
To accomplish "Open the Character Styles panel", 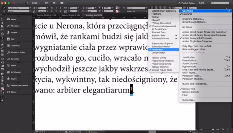I will point(18,52).
